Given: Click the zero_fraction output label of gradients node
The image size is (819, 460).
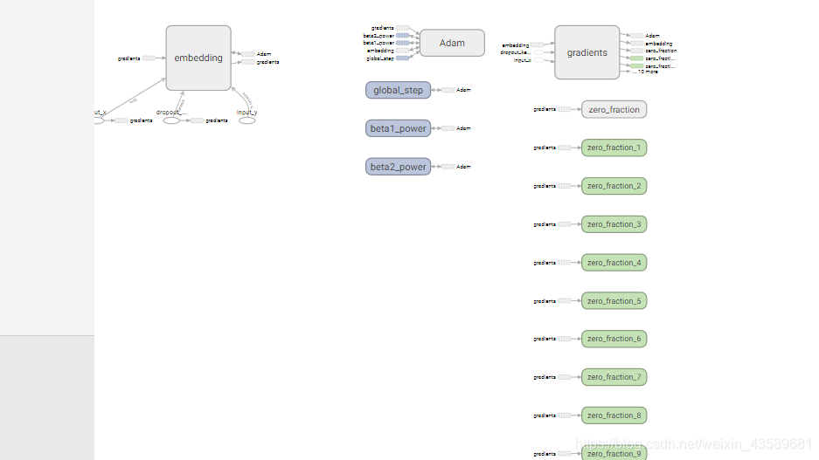Looking at the screenshot, I should 662,51.
